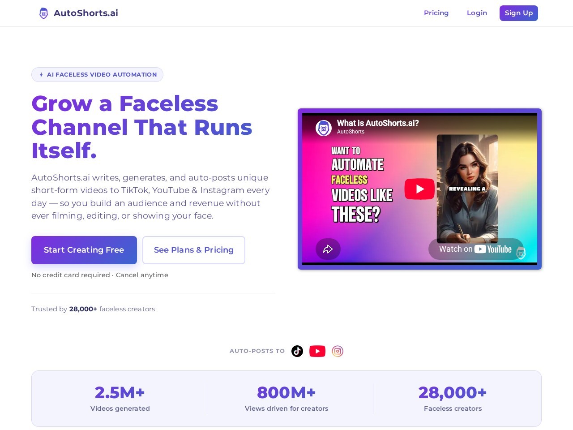Go to the Login page
This screenshot has width=573, height=430.
point(477,13)
